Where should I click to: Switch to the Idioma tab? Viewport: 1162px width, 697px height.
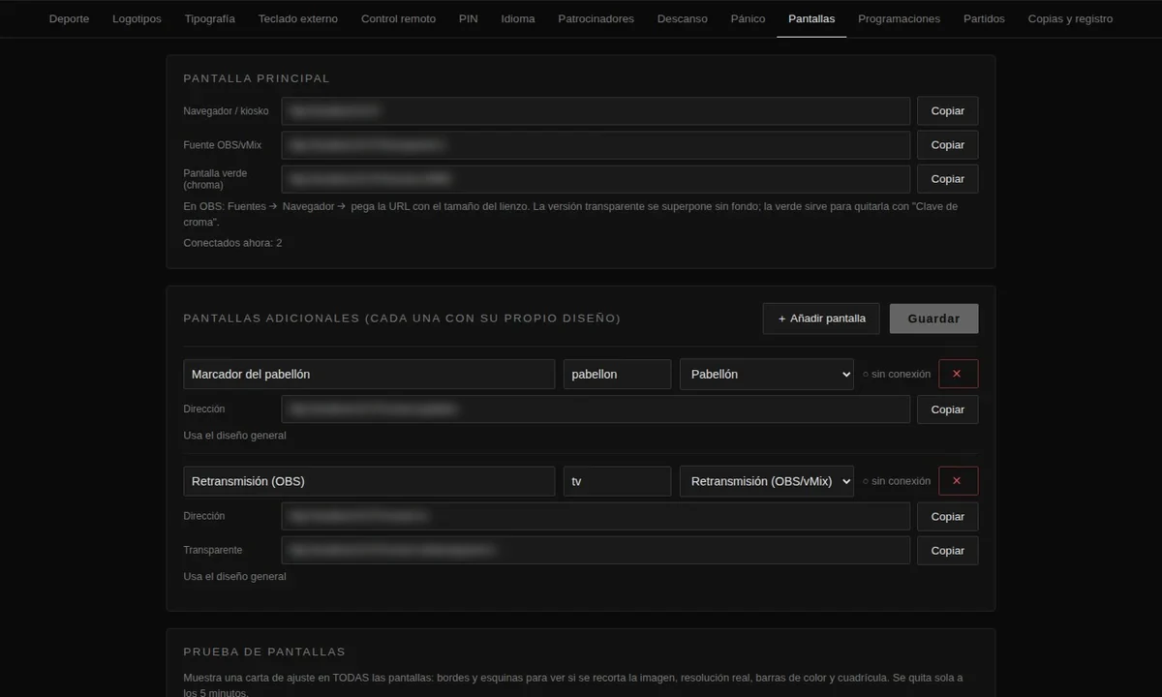[518, 18]
